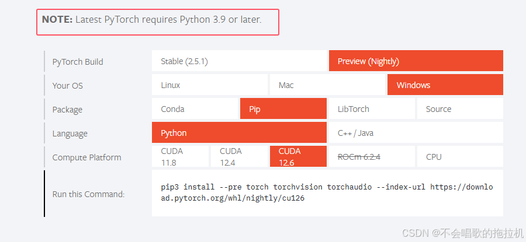Choose CPU compute platform

tap(461, 156)
